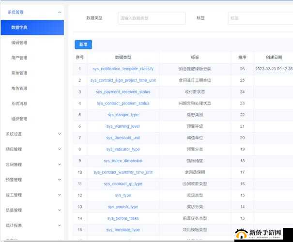293x242 pixels.
Task: Select the 2022-02-23 09:12:35 date cell
Action: 274,69
